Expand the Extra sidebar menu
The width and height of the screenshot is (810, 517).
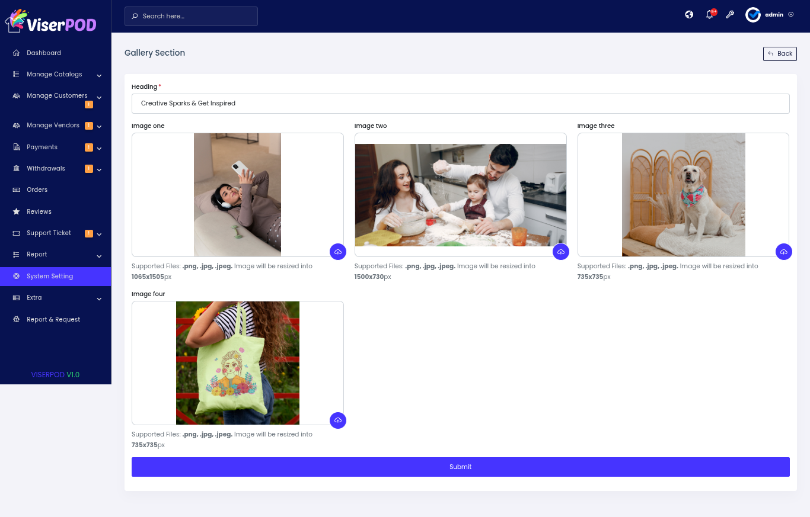(x=34, y=298)
